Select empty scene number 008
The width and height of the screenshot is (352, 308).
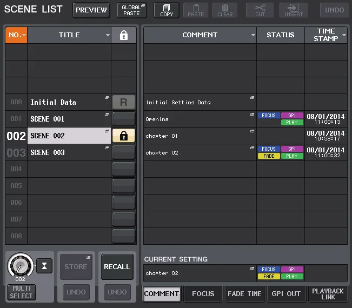[16, 236]
